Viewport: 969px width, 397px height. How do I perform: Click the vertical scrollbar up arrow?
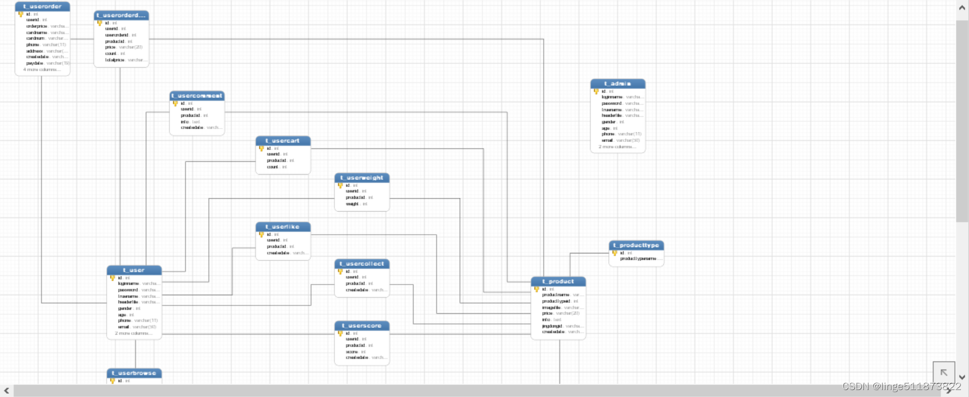[x=962, y=8]
